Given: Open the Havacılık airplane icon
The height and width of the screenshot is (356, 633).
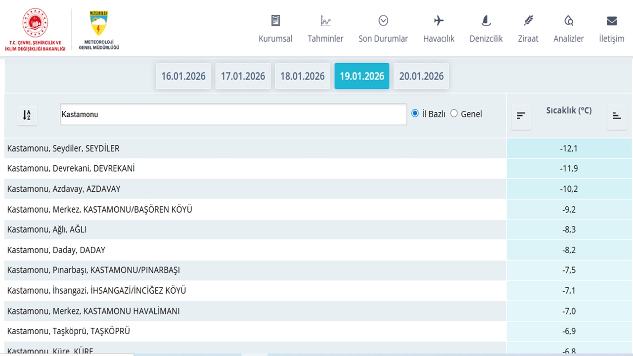Looking at the screenshot, I should coord(439,21).
